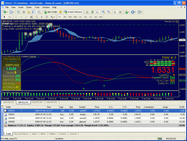Open the Templates dropdown arrow
187x141 pixels.
coord(142,12)
